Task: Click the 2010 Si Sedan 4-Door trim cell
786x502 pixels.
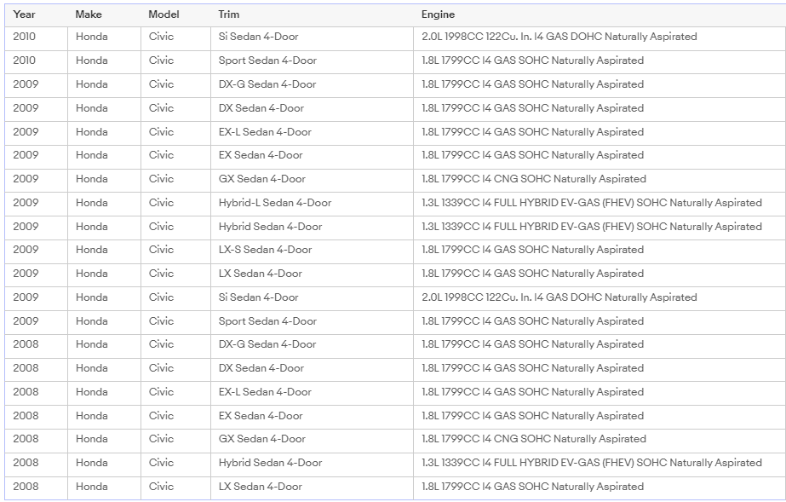Action: coord(258,37)
